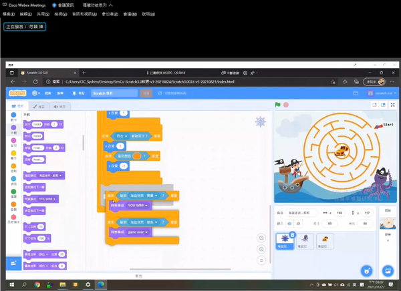Image resolution: width=401 pixels, height=291 pixels.
Task: Click the Scratch logo in menu bar
Action: (x=17, y=93)
